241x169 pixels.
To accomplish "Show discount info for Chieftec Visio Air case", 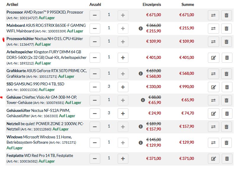I will pyautogui.click(x=143, y=100).
